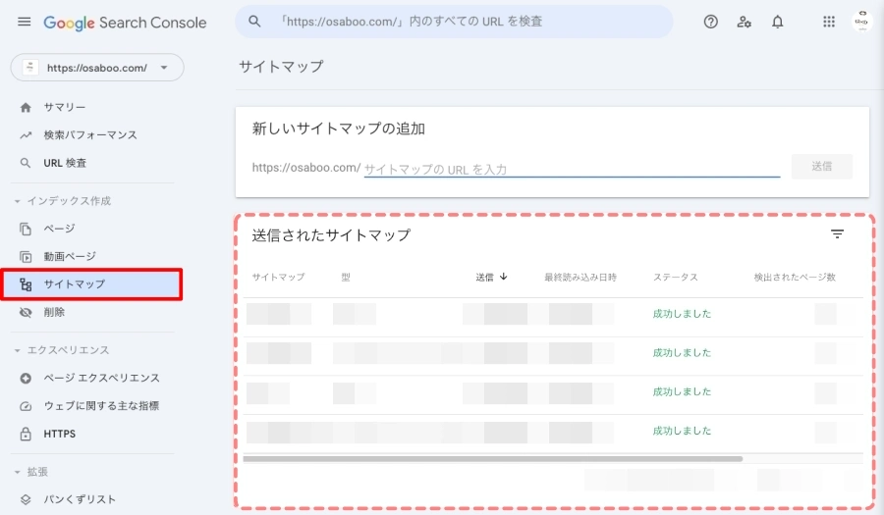Open パンくずリスト report

80,499
